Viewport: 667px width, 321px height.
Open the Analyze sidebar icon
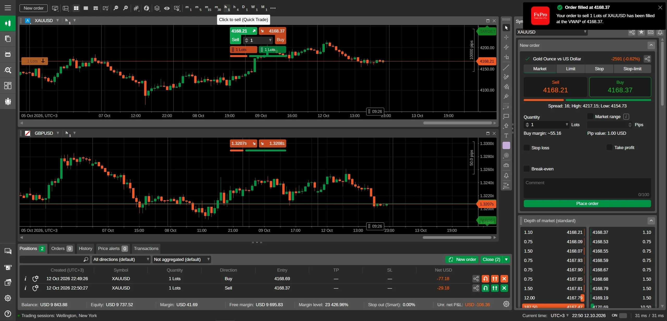click(8, 70)
